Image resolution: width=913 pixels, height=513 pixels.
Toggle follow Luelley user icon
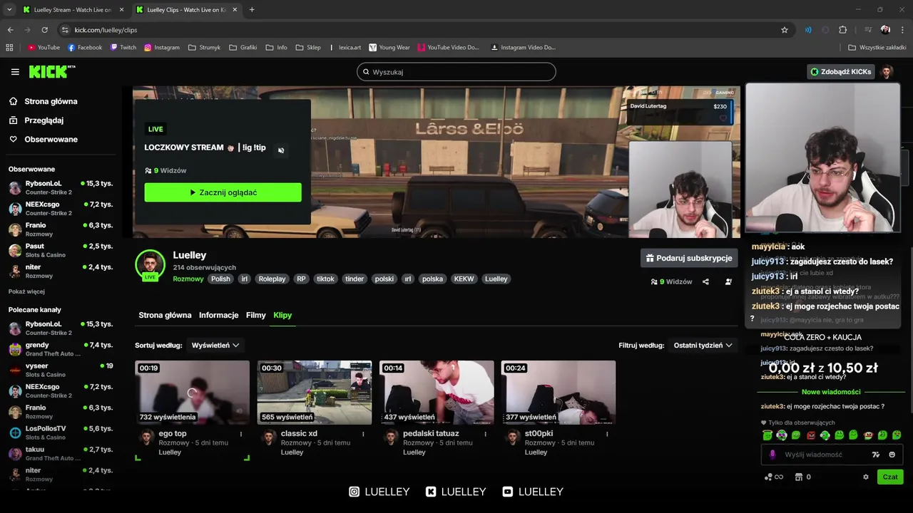728,281
